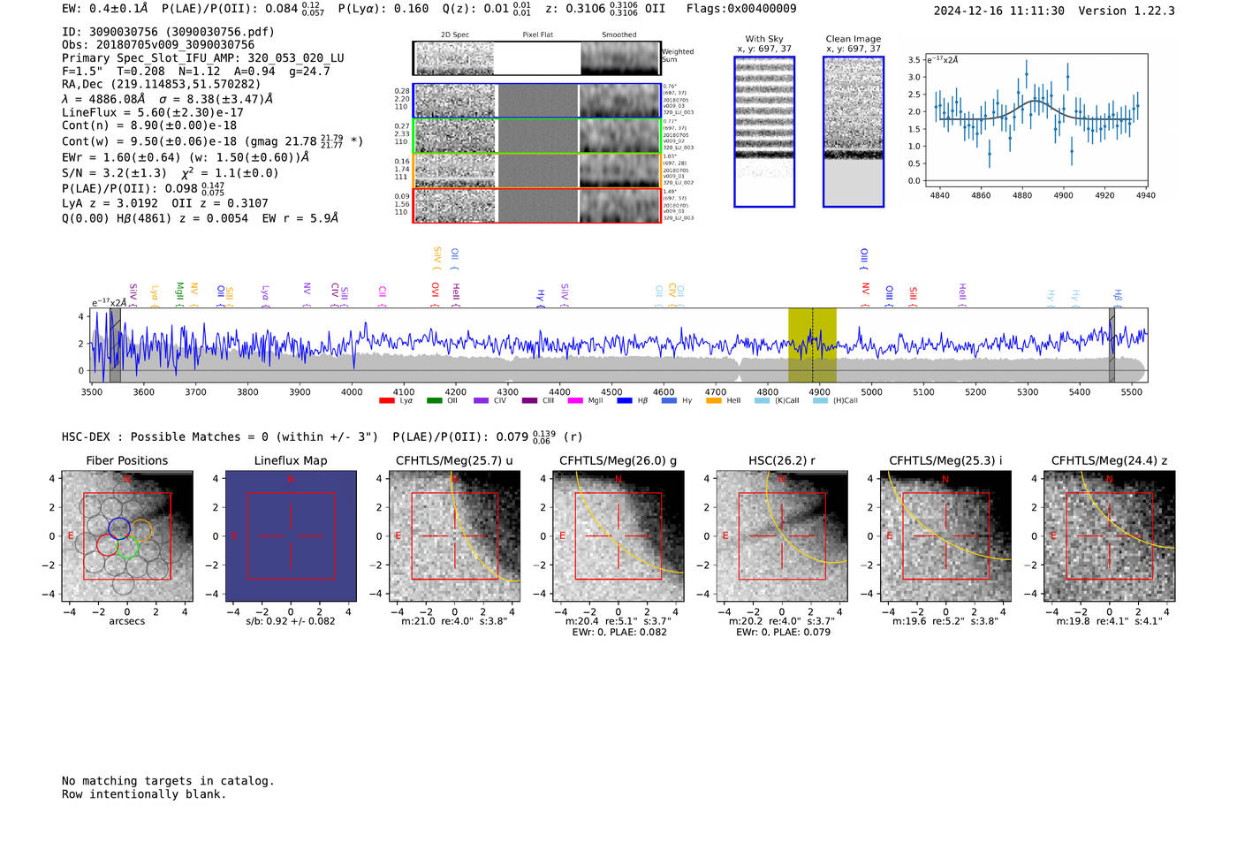Open the Fiber Positions image panel
Image resolution: width=1237 pixels, height=842 pixels.
127,536
